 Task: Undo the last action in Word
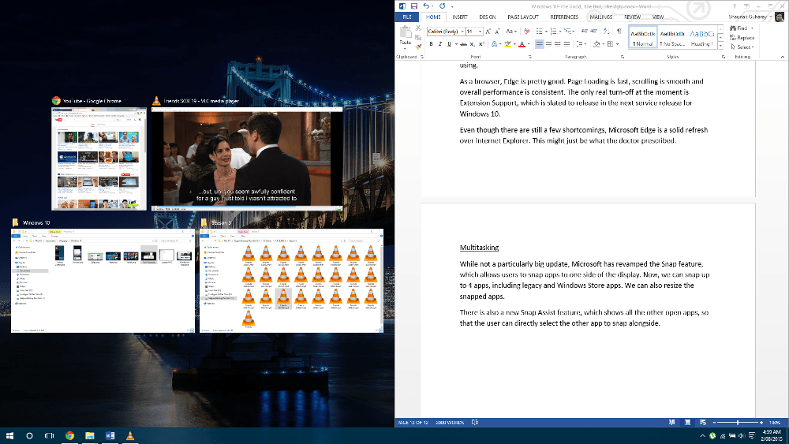(426, 6)
